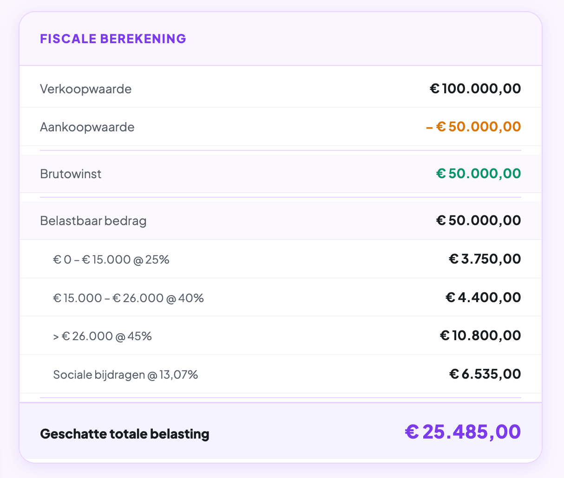
Task: Click the € 100.000,00 sale value
Action: pyautogui.click(x=475, y=88)
